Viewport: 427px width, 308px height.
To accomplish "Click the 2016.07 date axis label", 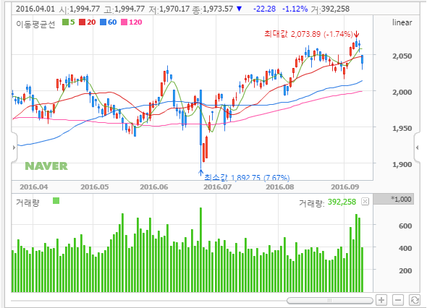I will click(218, 187).
